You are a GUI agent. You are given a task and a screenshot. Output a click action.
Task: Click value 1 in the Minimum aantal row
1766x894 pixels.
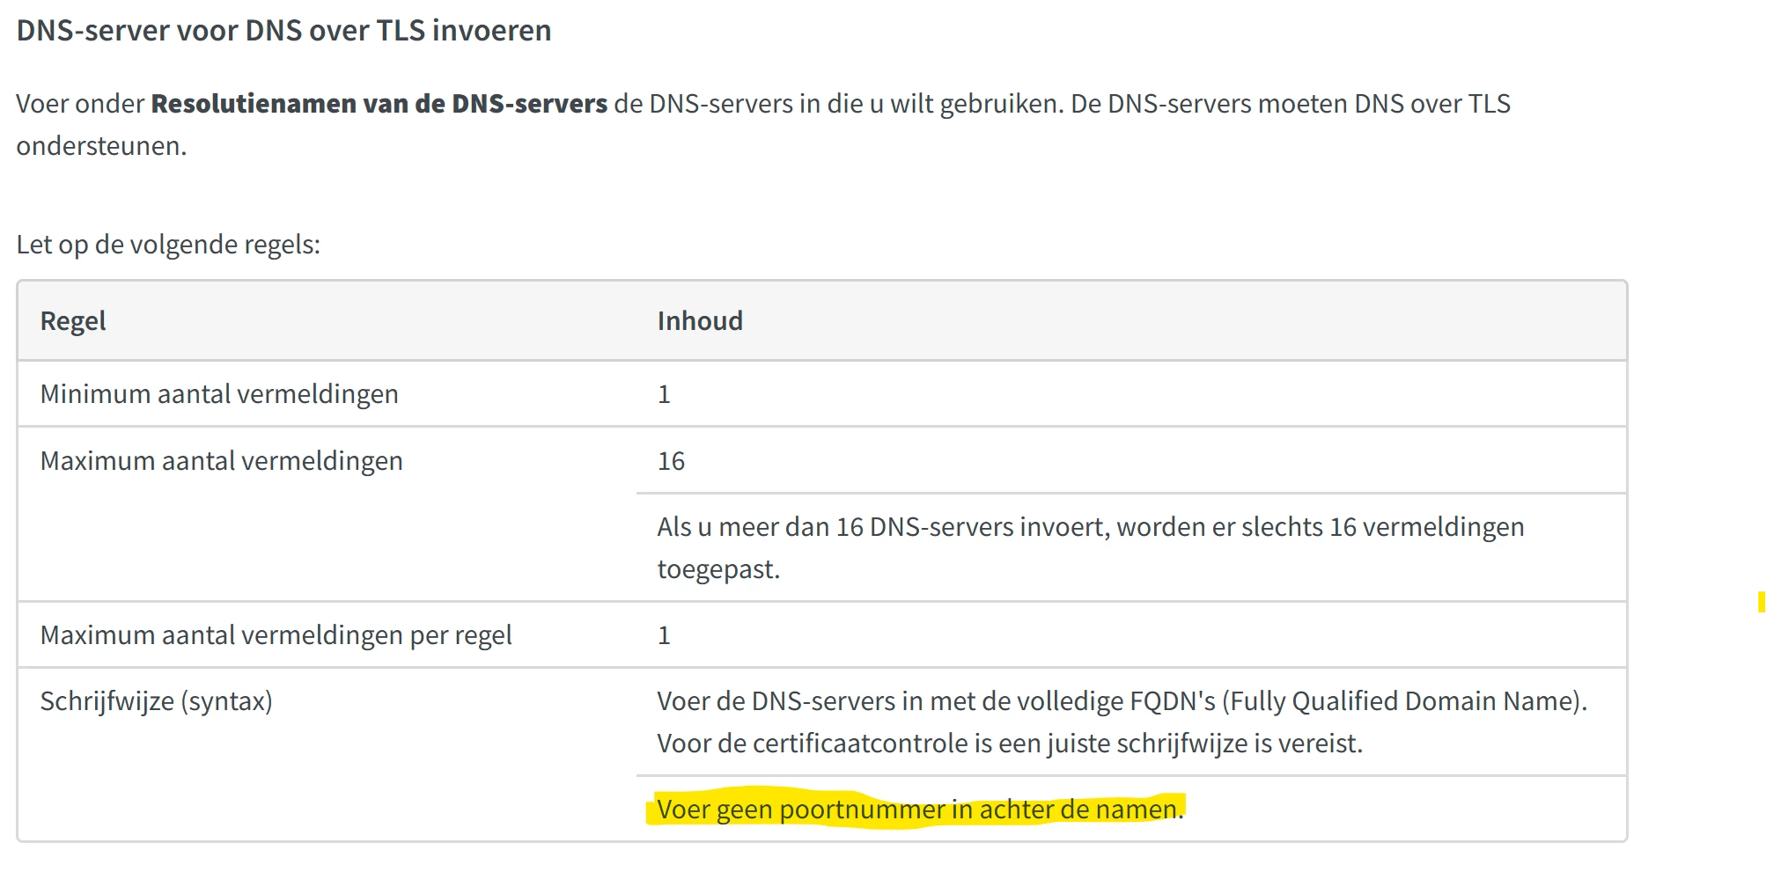point(664,394)
